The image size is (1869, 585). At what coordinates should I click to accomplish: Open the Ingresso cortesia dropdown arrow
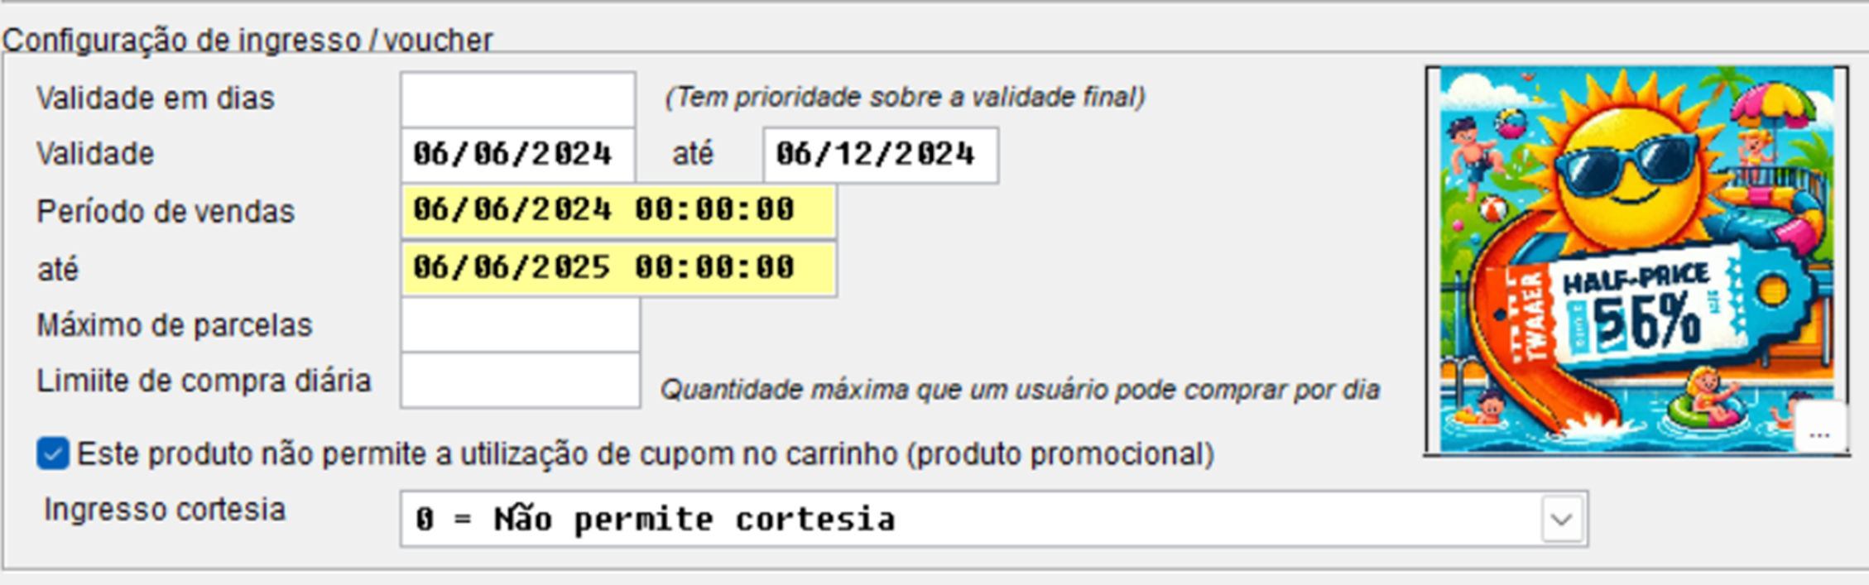[1561, 520]
